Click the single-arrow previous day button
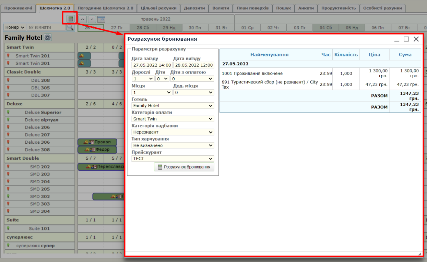This screenshot has width=427, height=262. coord(92,19)
